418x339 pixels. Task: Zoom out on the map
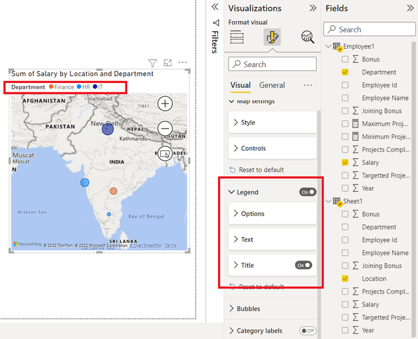coord(165,129)
